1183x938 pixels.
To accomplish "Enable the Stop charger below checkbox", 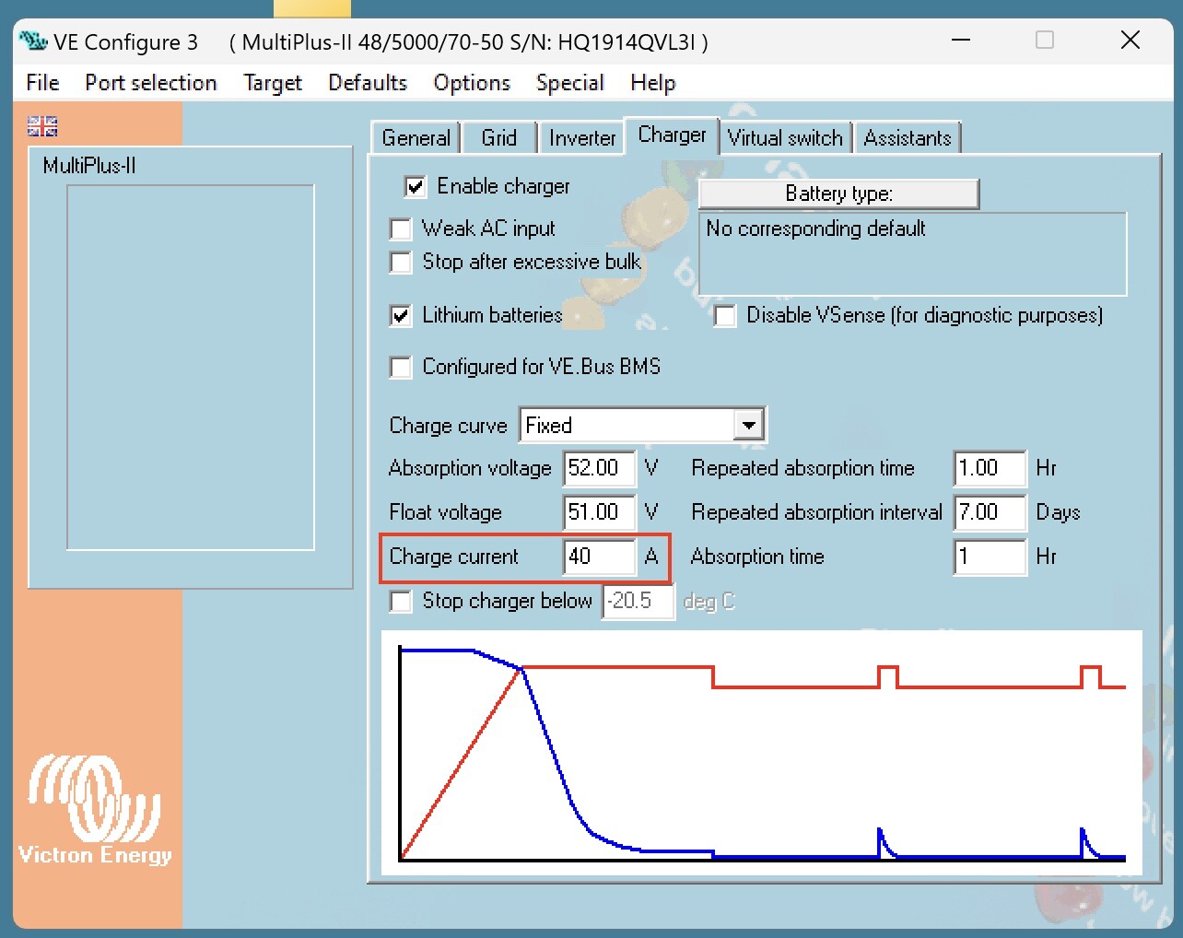I will [x=401, y=602].
